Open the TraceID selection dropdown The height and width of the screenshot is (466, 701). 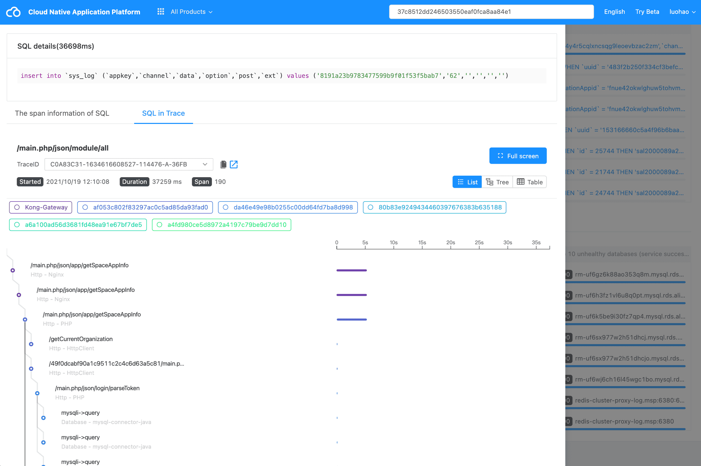coord(129,164)
